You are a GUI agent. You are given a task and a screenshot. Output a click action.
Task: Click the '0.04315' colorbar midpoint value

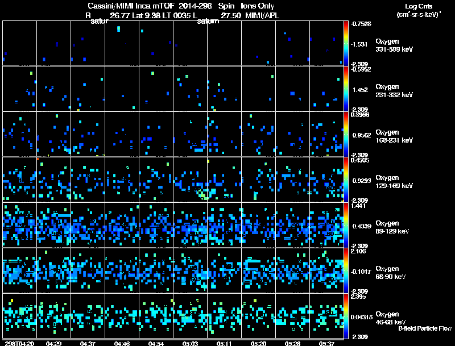coord(362,318)
